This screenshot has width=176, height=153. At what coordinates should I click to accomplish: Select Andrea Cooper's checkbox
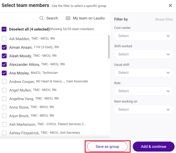point(4,82)
